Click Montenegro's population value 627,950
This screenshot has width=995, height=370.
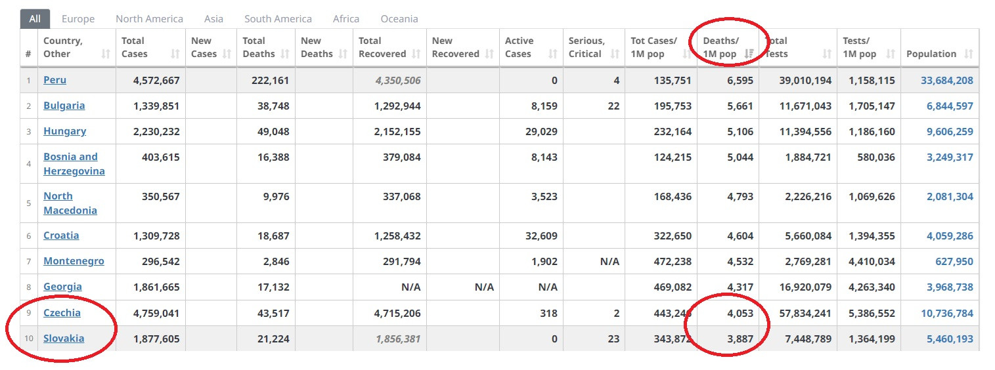tap(954, 261)
